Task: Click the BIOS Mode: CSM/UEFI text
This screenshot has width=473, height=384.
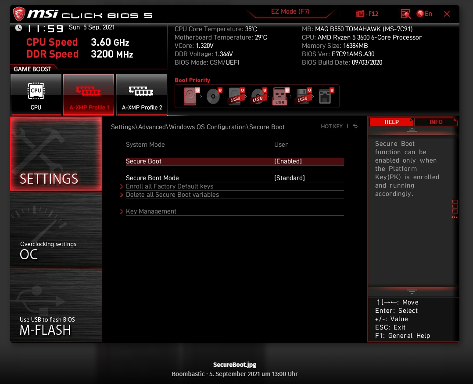Action: [x=207, y=62]
